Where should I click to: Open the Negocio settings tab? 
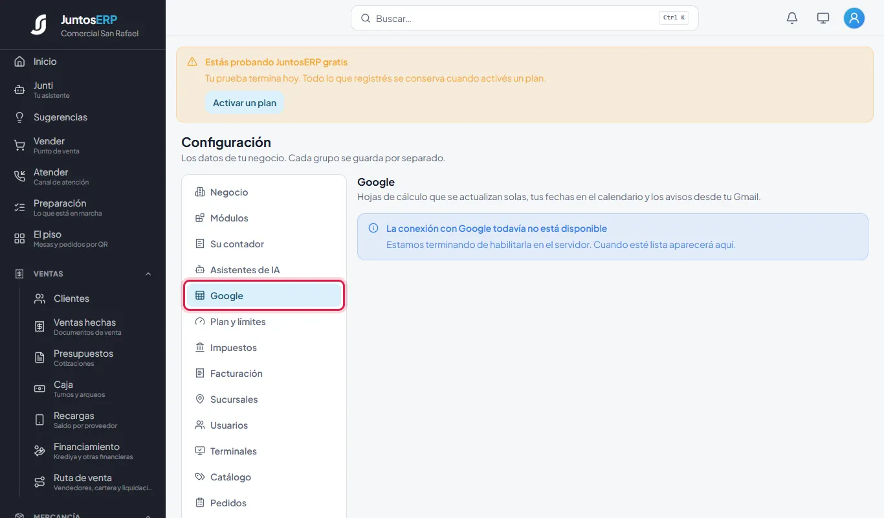pyautogui.click(x=264, y=192)
